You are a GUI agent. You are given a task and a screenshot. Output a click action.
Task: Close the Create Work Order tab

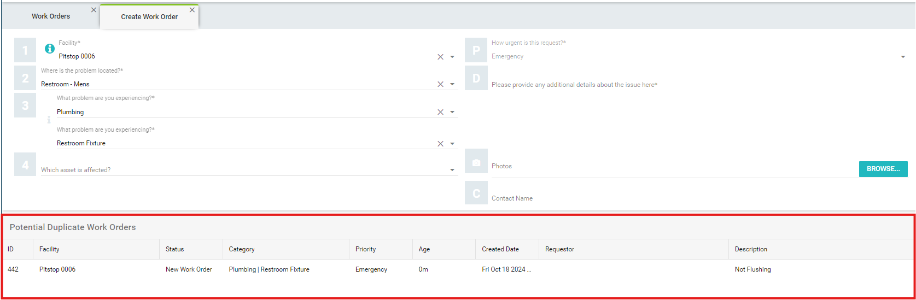(192, 10)
